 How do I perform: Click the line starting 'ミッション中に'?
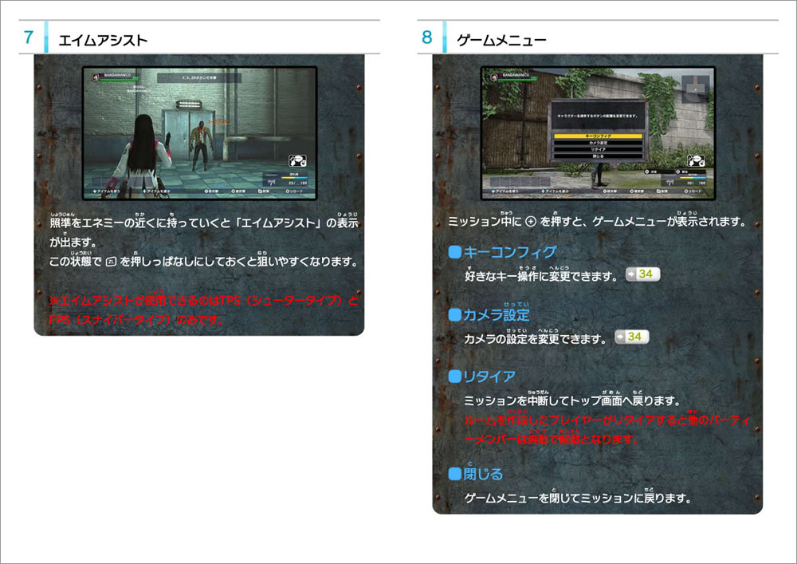click(597, 222)
